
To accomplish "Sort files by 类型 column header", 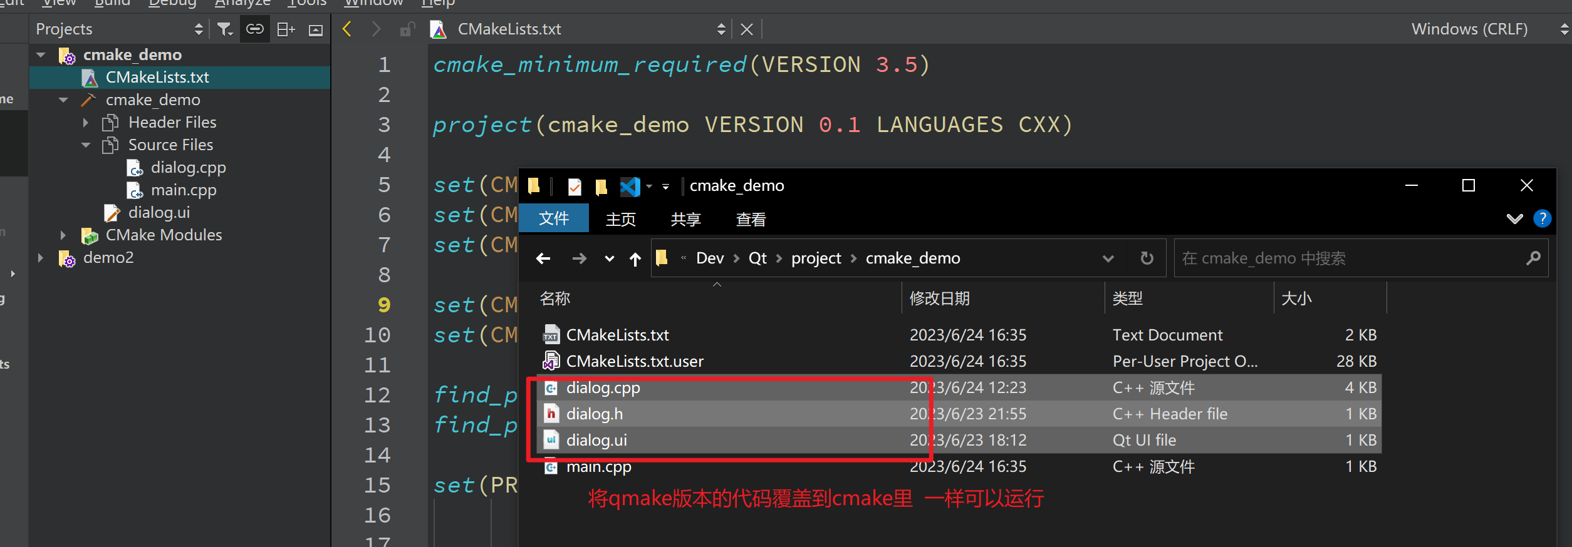I will point(1127,299).
